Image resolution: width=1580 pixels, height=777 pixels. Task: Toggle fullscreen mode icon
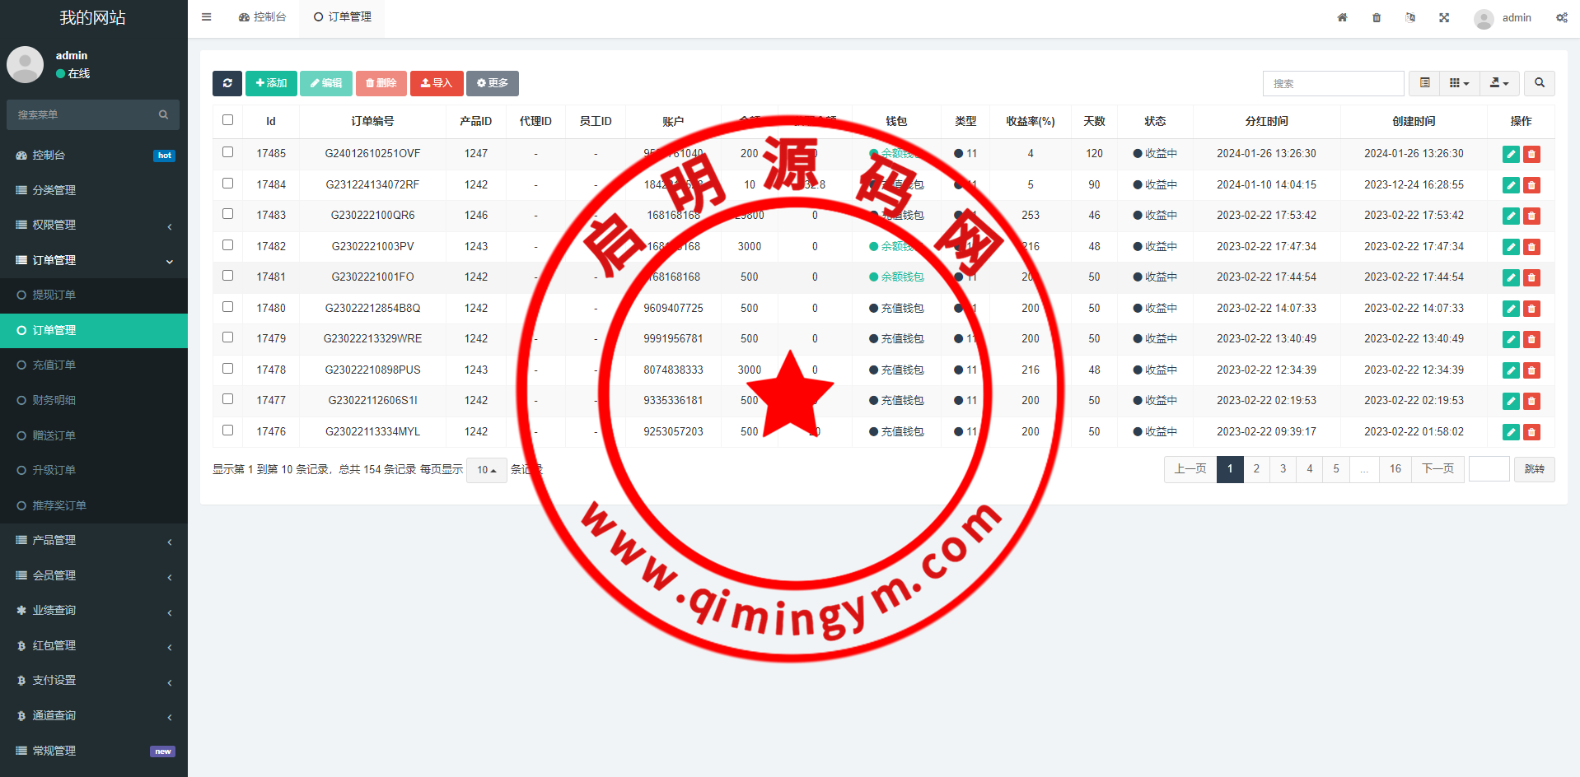click(x=1444, y=17)
